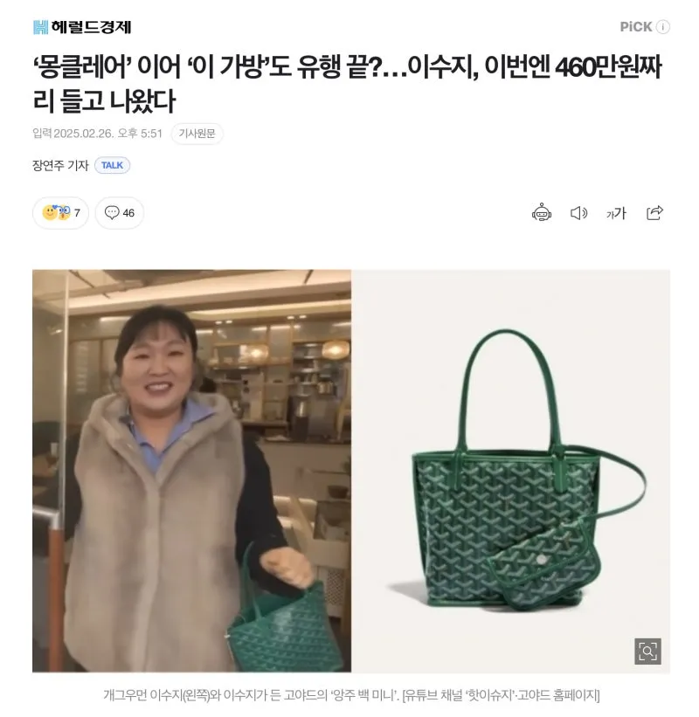The width and height of the screenshot is (699, 717).
Task: Share the article via share icon
Action: (654, 212)
